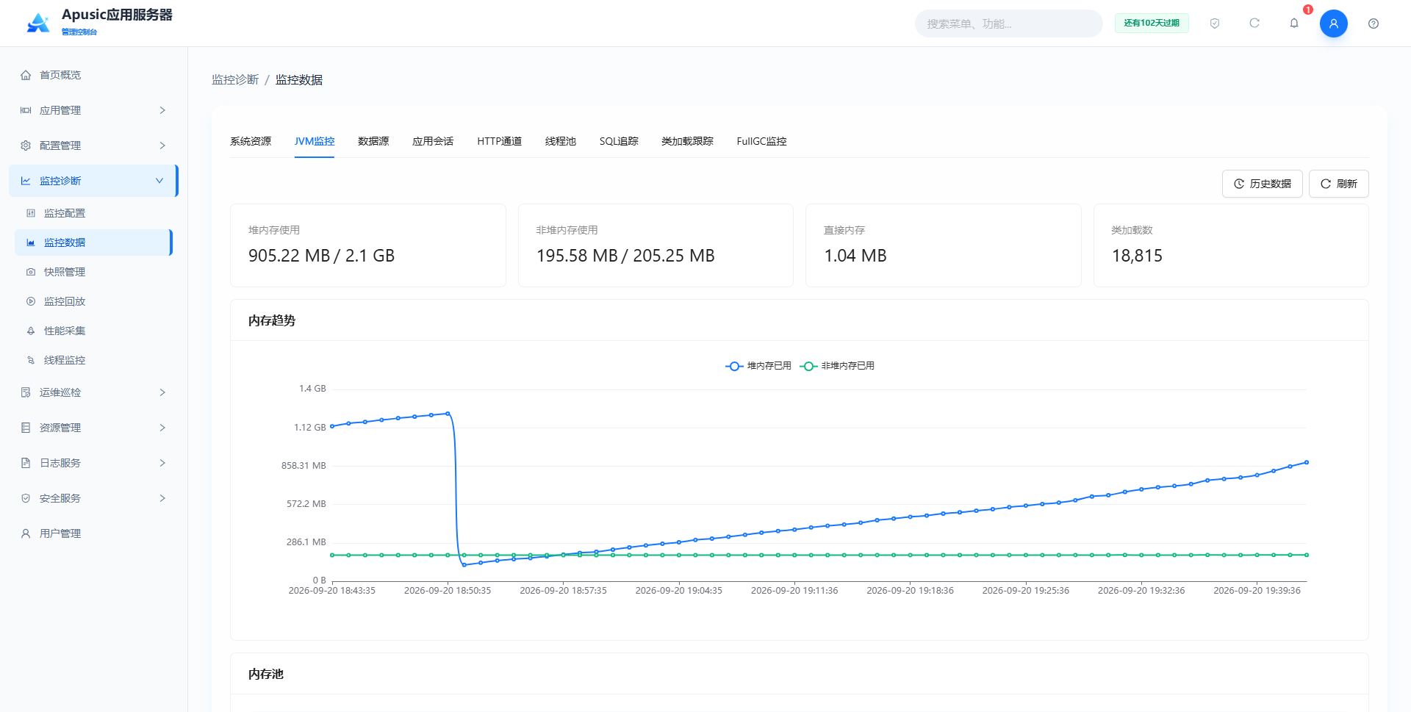Toggle the 非堆内存已用 legend series
This screenshot has width=1411, height=712.
[837, 366]
